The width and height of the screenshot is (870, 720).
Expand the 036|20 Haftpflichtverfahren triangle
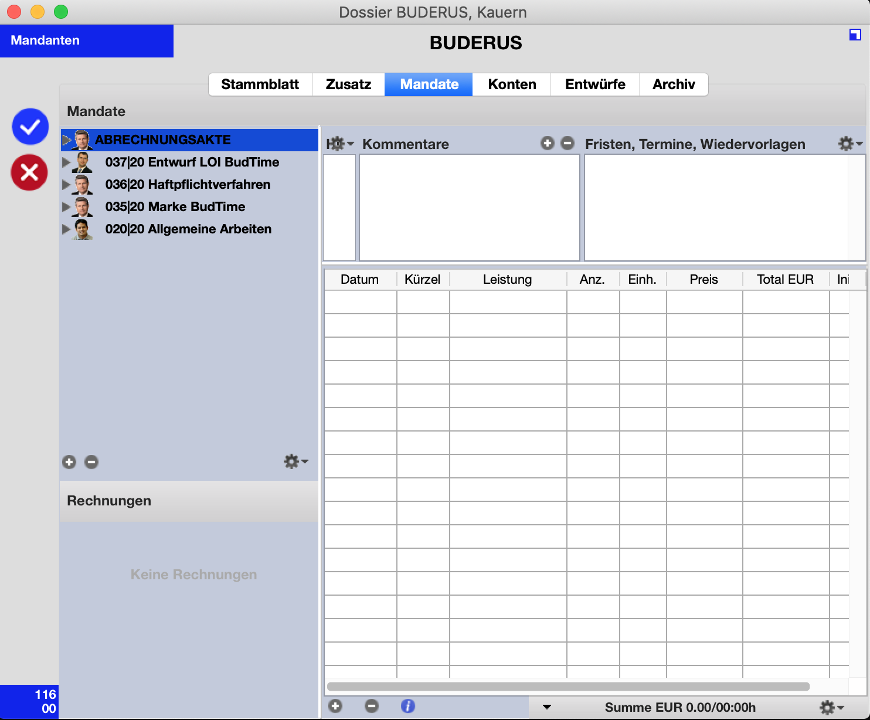pyautogui.click(x=66, y=185)
